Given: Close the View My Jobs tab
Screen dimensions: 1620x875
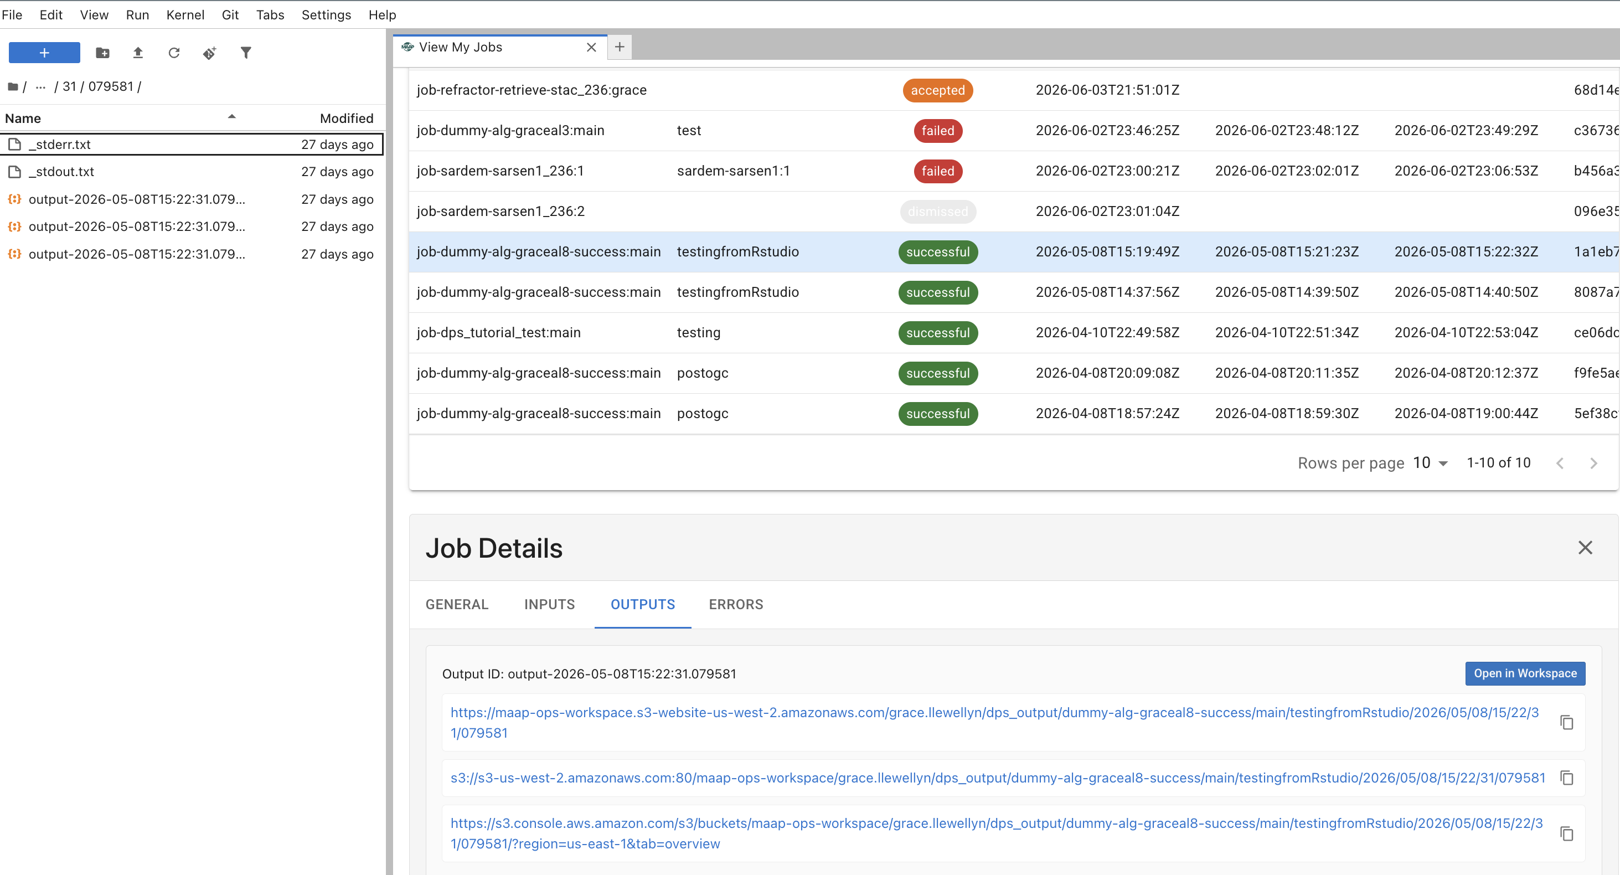Looking at the screenshot, I should tap(591, 47).
